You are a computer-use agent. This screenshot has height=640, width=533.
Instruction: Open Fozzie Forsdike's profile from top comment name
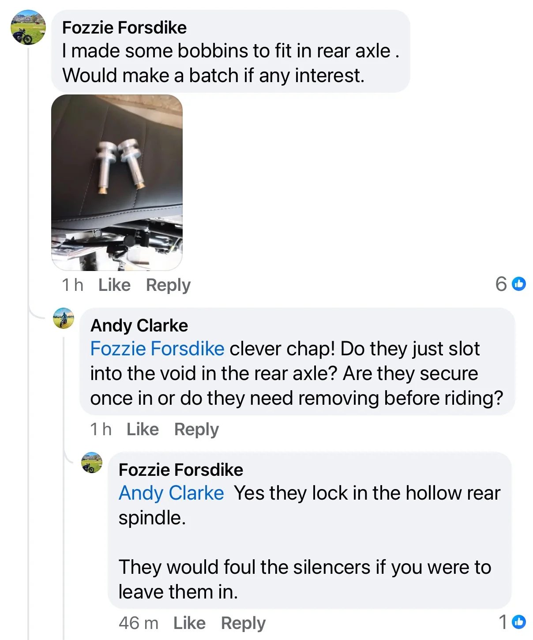pyautogui.click(x=124, y=28)
